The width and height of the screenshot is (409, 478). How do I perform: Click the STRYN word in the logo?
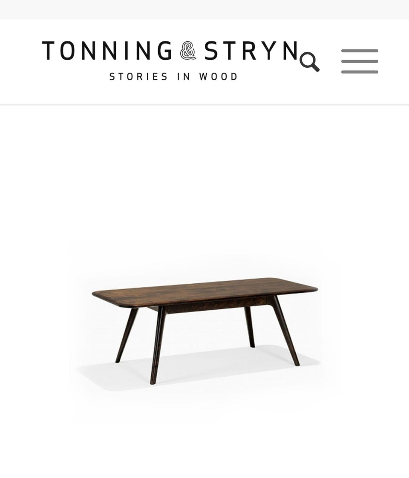tap(251, 51)
